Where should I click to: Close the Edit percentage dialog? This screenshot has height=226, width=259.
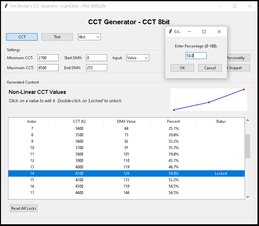click(219, 32)
